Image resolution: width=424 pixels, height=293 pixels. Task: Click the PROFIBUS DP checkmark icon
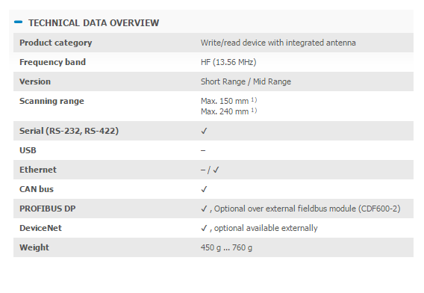[204, 209]
